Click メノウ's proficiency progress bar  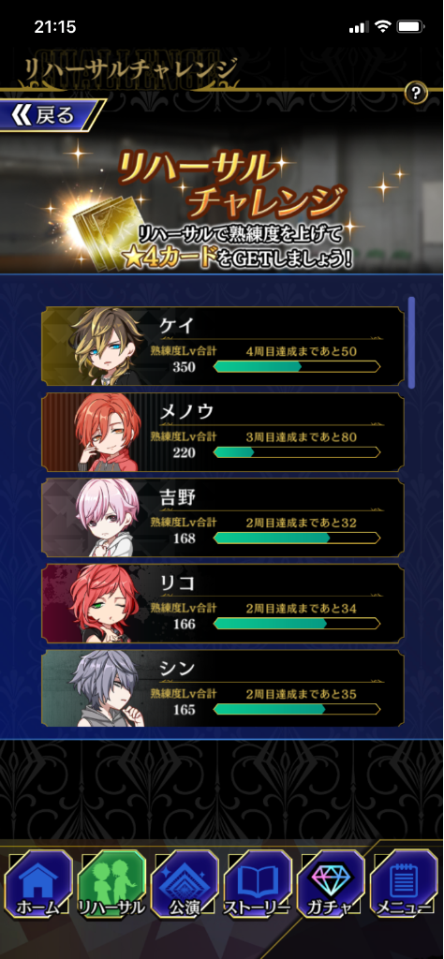point(297,452)
